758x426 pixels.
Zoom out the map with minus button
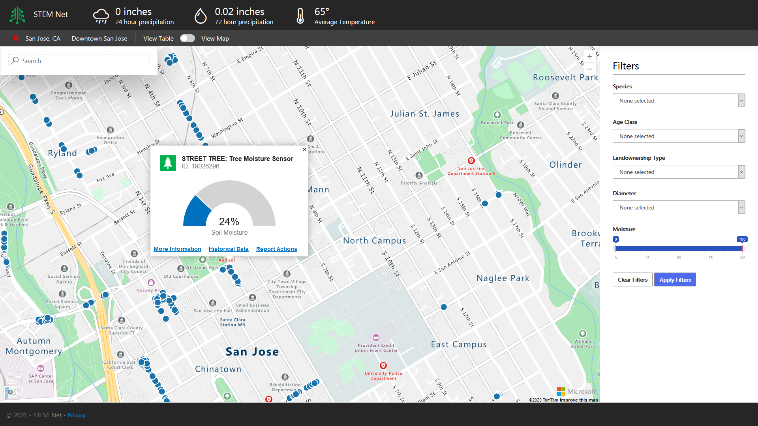point(589,69)
